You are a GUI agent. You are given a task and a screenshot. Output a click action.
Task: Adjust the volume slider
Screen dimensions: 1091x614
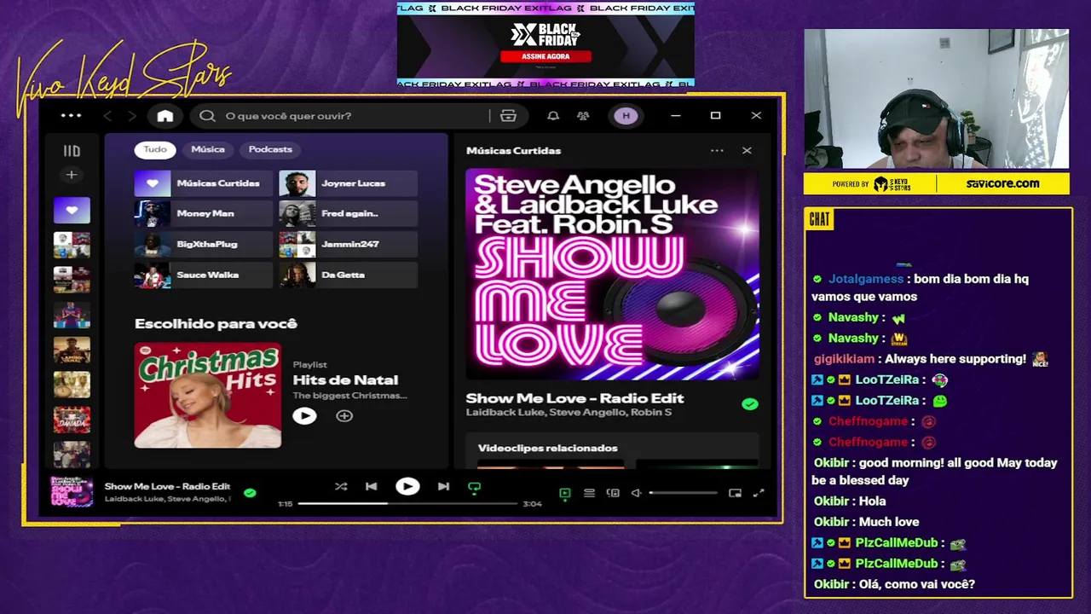(x=684, y=493)
